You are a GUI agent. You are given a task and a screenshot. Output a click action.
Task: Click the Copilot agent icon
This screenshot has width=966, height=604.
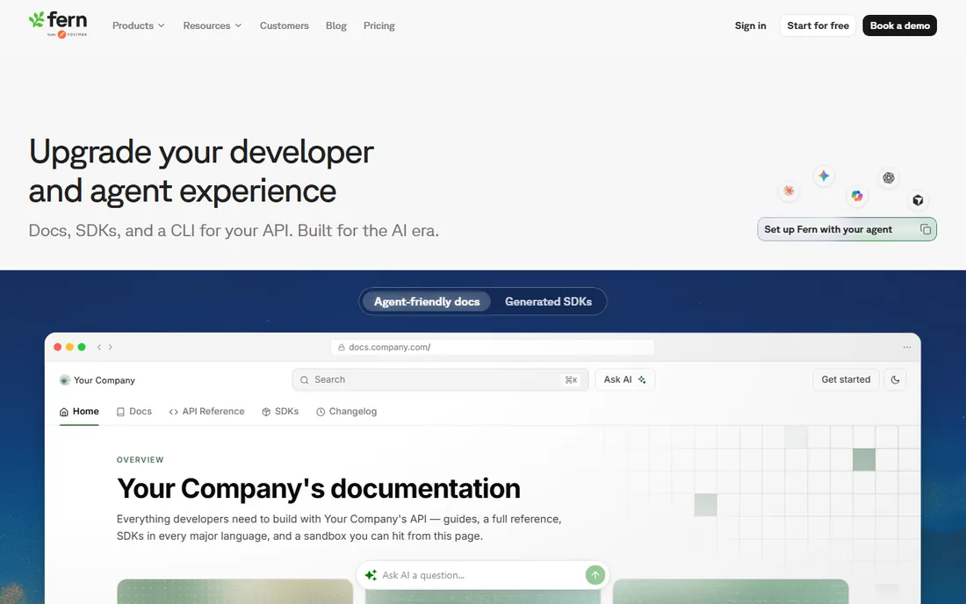pyautogui.click(x=857, y=196)
